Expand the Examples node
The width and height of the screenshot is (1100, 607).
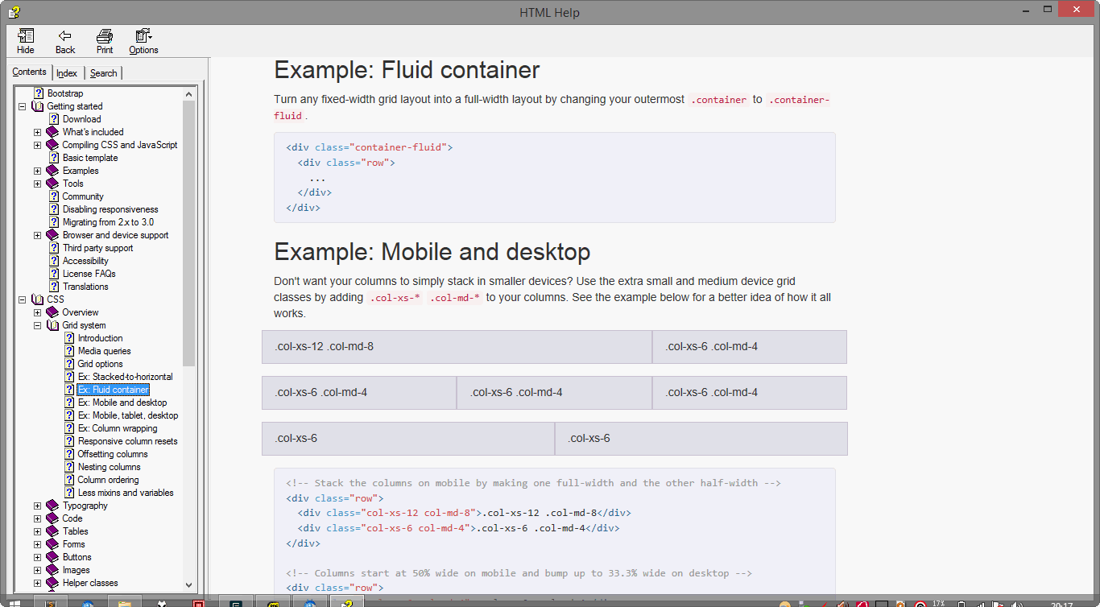click(37, 171)
